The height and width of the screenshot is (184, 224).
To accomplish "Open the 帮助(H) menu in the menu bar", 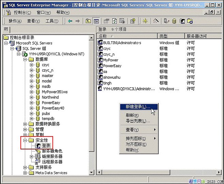I will [x=63, y=13].
